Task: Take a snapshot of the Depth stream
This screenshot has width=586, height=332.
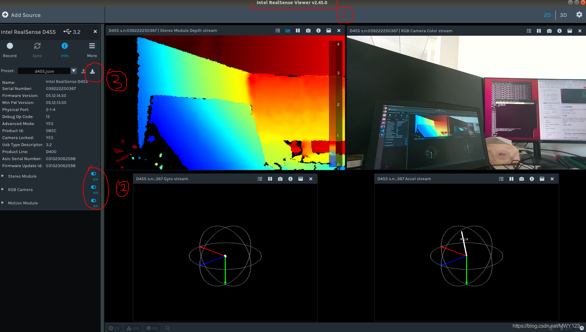Action: point(308,31)
